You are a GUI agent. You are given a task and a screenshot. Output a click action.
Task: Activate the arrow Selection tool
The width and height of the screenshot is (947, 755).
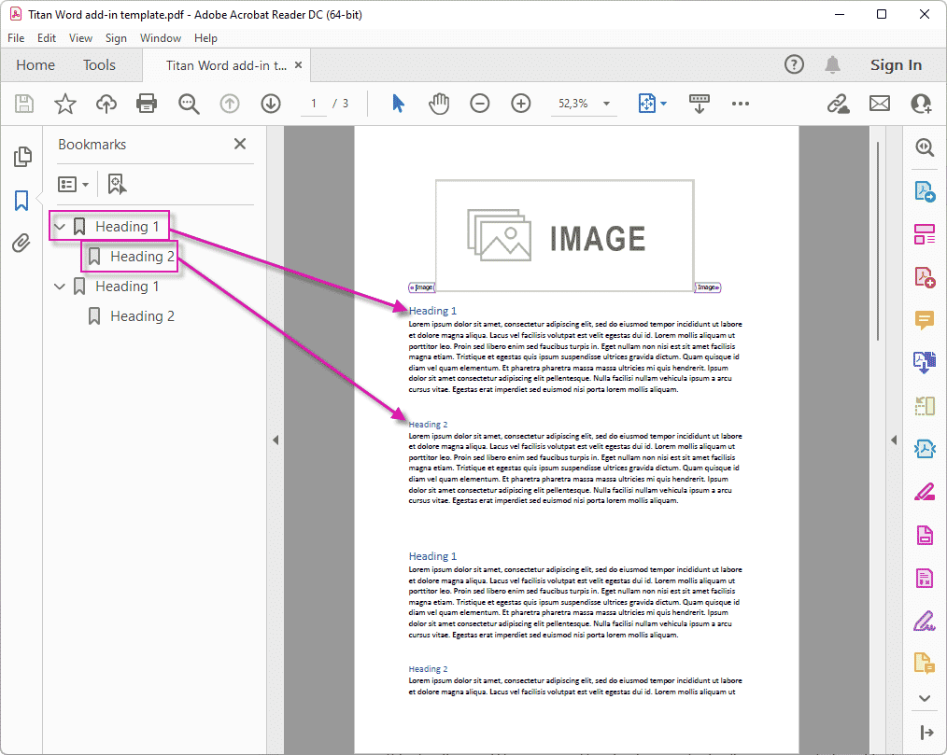point(399,104)
